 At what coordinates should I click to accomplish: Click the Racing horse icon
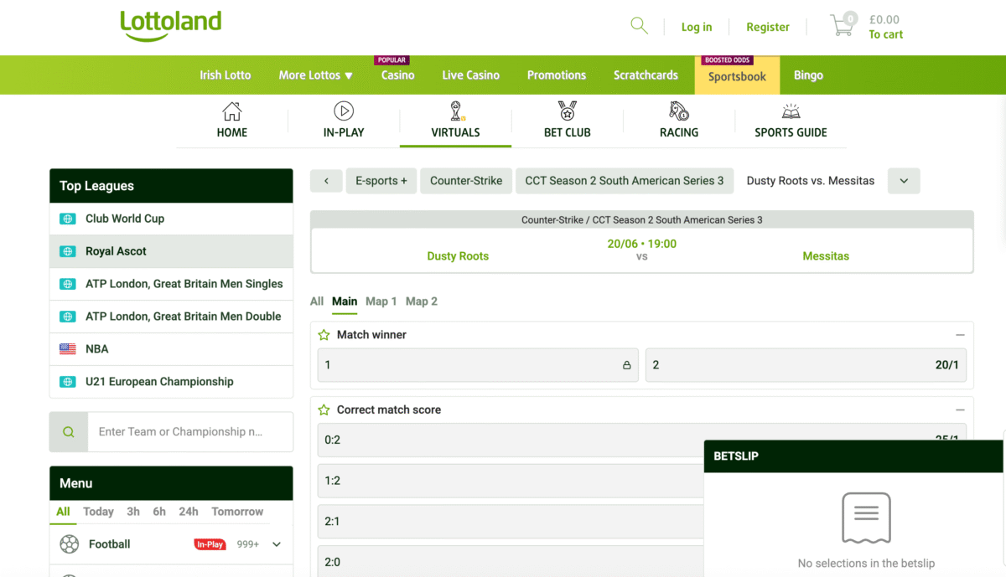click(679, 111)
